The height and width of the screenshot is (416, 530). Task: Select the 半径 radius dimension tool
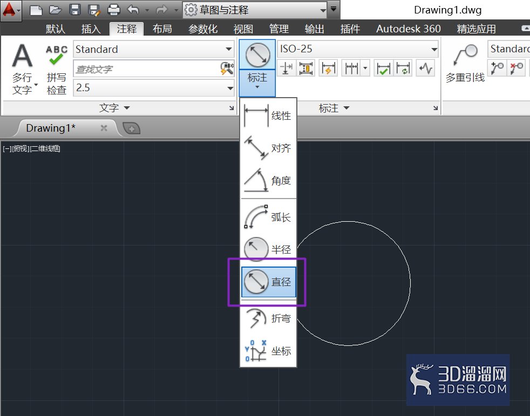click(x=268, y=249)
